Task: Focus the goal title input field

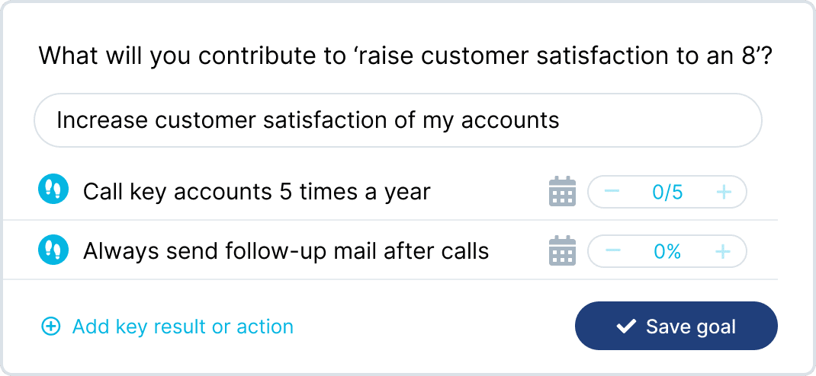Action: pyautogui.click(x=398, y=120)
